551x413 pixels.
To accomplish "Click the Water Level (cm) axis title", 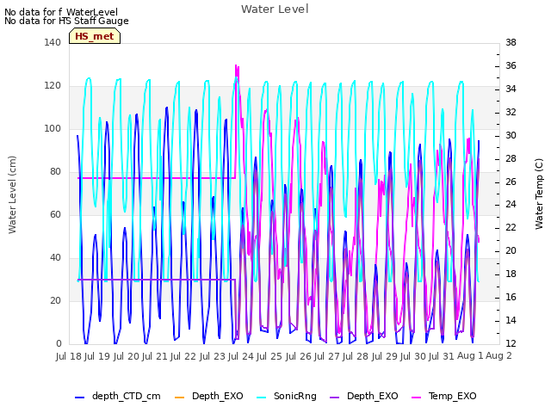I will click(12, 194).
